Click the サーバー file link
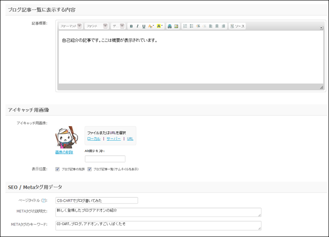The width and height of the screenshot is (329, 237). (x=113, y=139)
